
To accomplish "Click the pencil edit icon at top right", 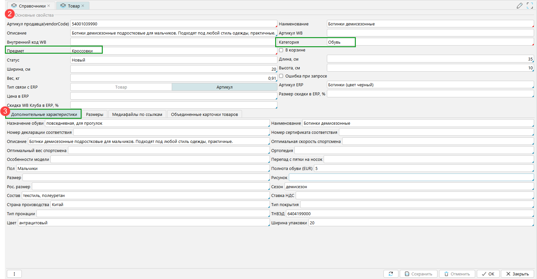I will (x=519, y=6).
